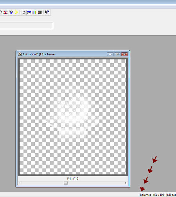This screenshot has height=197, width=176.
Task: Click the transparent frame canvas with the white glow
Action: [x=73, y=117]
